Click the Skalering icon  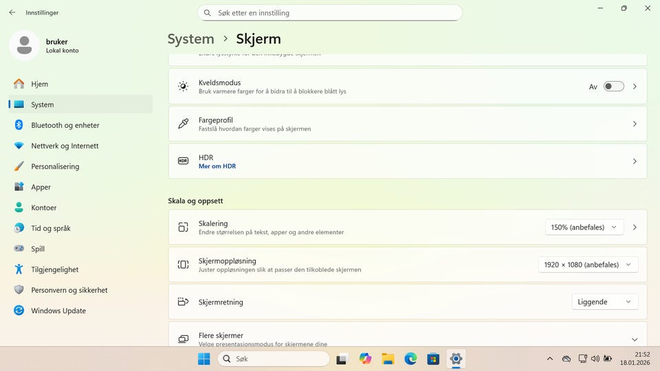pos(183,227)
